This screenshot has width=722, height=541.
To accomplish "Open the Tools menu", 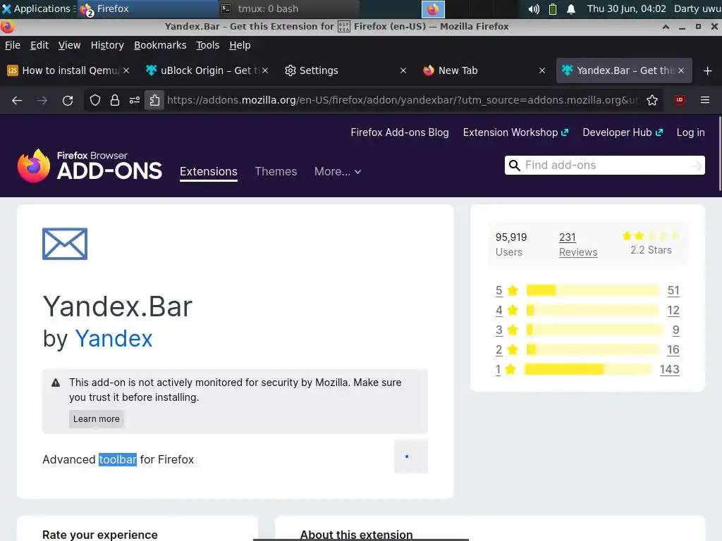I will (208, 45).
